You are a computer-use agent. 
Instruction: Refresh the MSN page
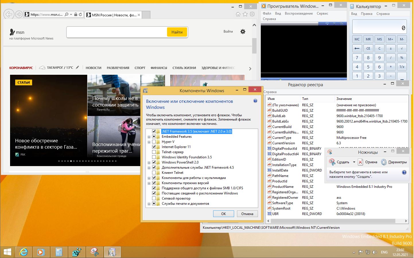click(x=80, y=14)
